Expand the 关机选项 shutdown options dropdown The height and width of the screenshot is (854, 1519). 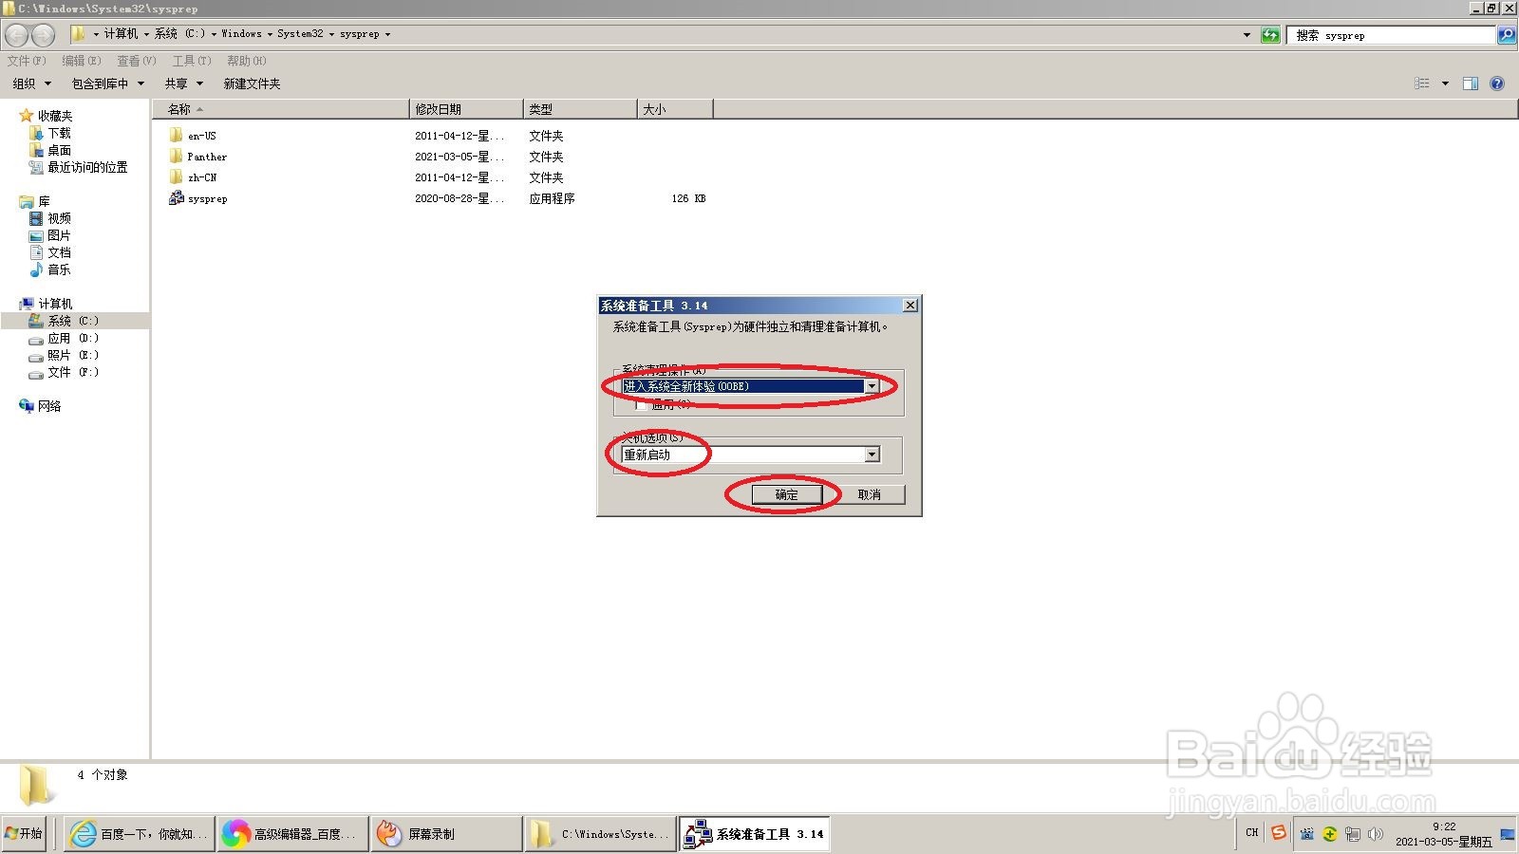tap(872, 455)
